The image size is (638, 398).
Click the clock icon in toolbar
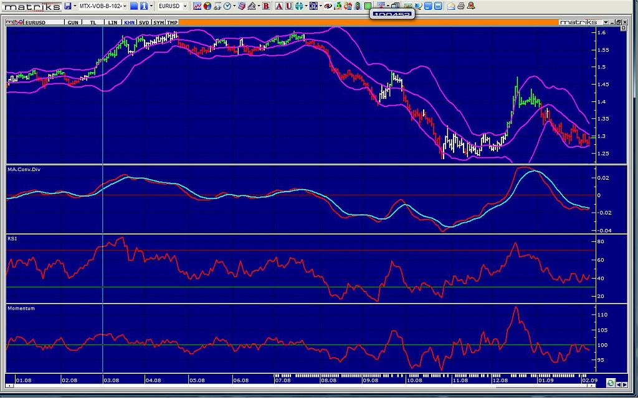tap(227, 6)
